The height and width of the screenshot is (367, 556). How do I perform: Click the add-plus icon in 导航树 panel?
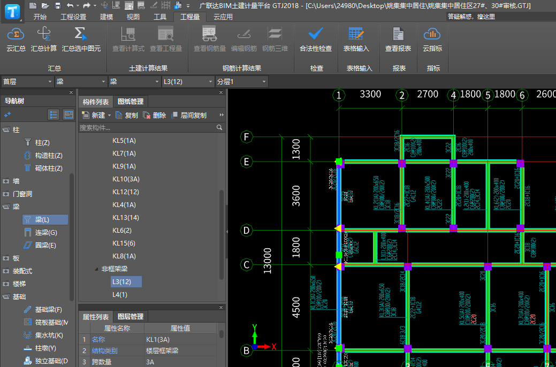(7, 114)
